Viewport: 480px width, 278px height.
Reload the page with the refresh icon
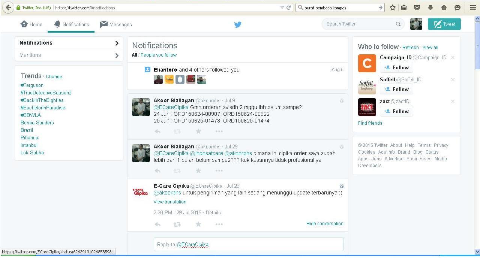[288, 7]
